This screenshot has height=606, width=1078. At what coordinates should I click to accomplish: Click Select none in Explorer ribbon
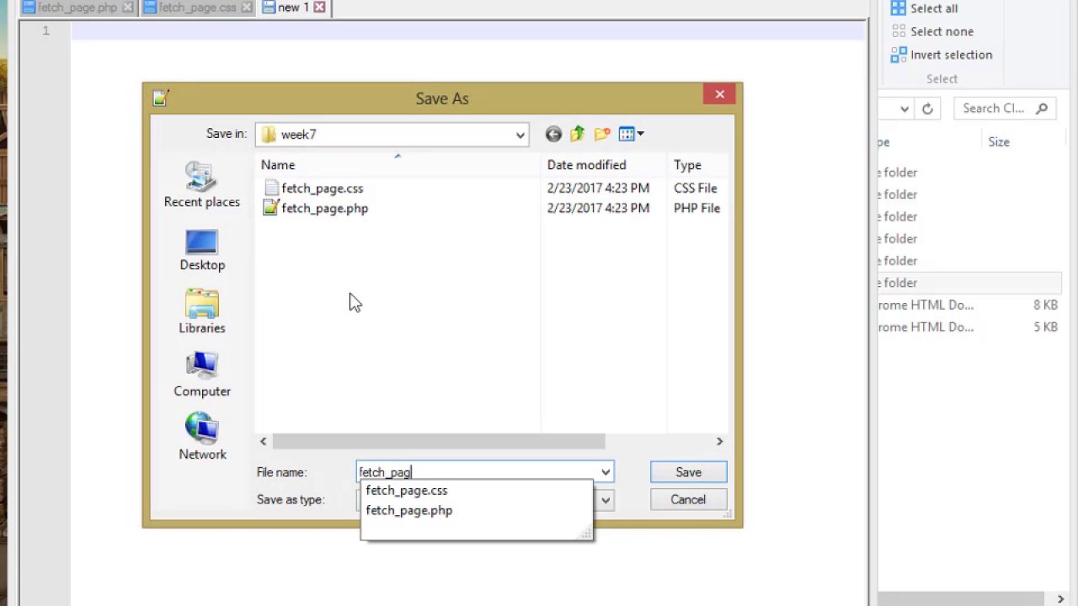[x=931, y=32]
